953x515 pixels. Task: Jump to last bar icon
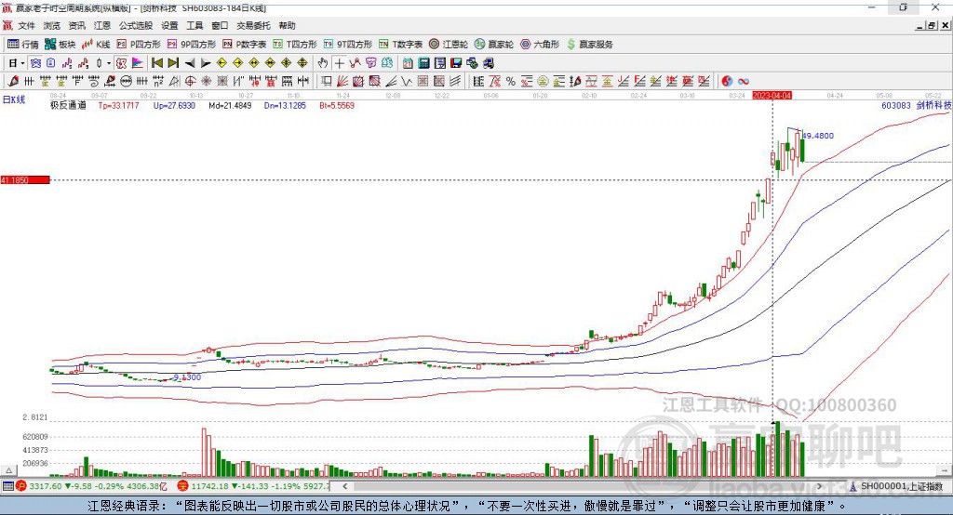[x=173, y=63]
